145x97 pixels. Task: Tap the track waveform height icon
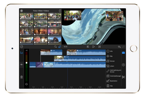[x=21, y=65]
